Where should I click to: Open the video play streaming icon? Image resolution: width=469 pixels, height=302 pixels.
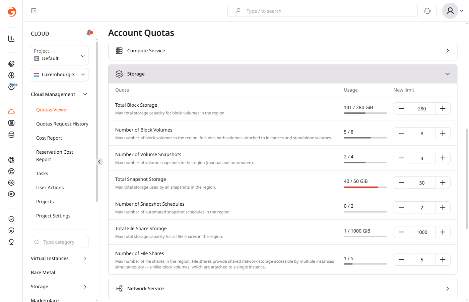[x=11, y=194]
